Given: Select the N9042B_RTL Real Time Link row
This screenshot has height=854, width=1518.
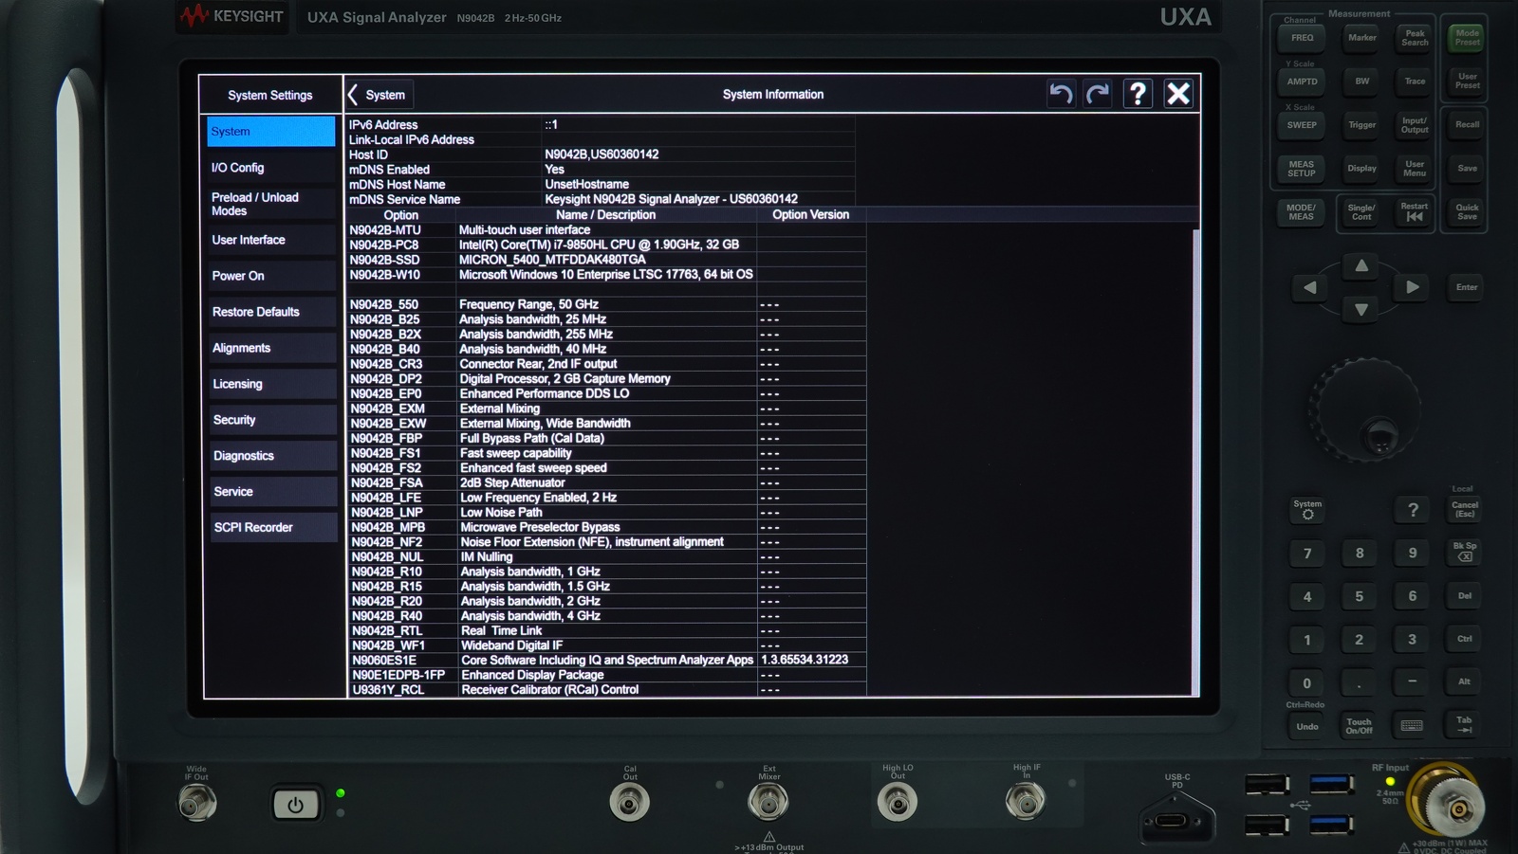Looking at the screenshot, I should tap(606, 630).
